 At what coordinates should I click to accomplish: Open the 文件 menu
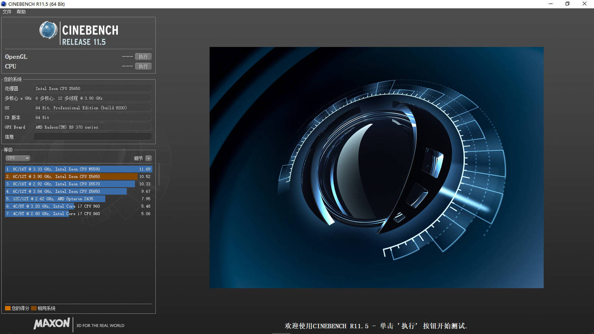[7, 12]
